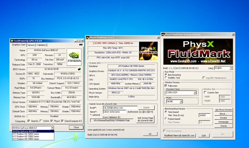Click GPU-Z title bar app icon
The height and width of the screenshot is (148, 249).
[x=12, y=40]
